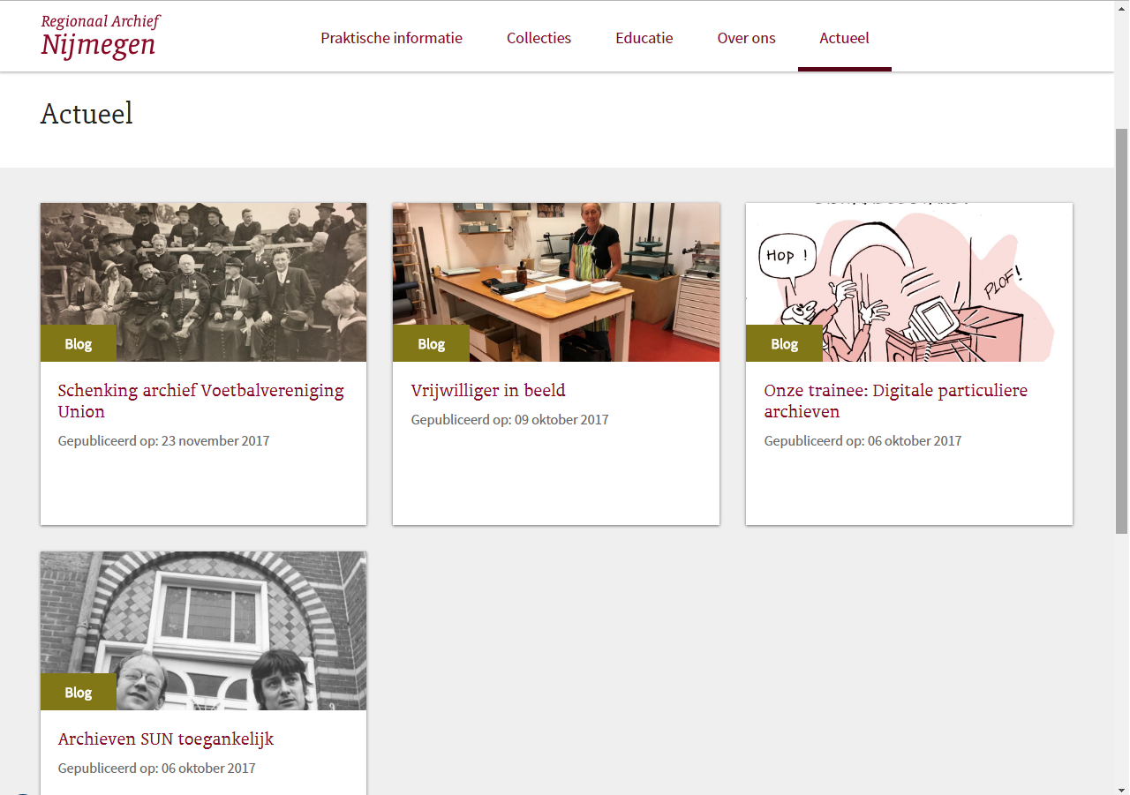Click the historic clergy group photo thumbnail
Viewport: 1130px width, 795px height.
(x=203, y=282)
